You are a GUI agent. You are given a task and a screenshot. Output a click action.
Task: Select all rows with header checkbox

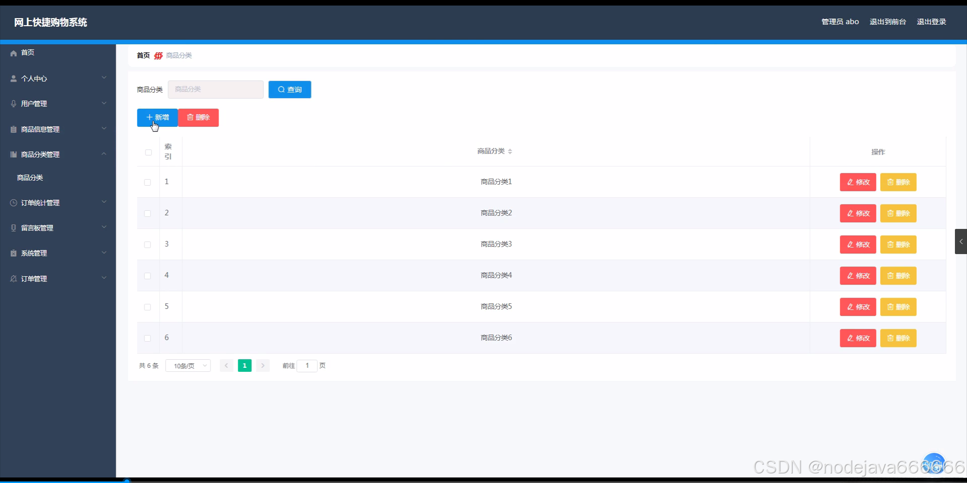pyautogui.click(x=148, y=152)
